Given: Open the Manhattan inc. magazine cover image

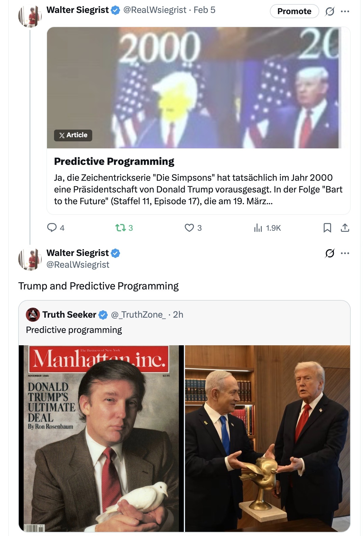Looking at the screenshot, I should point(101,438).
